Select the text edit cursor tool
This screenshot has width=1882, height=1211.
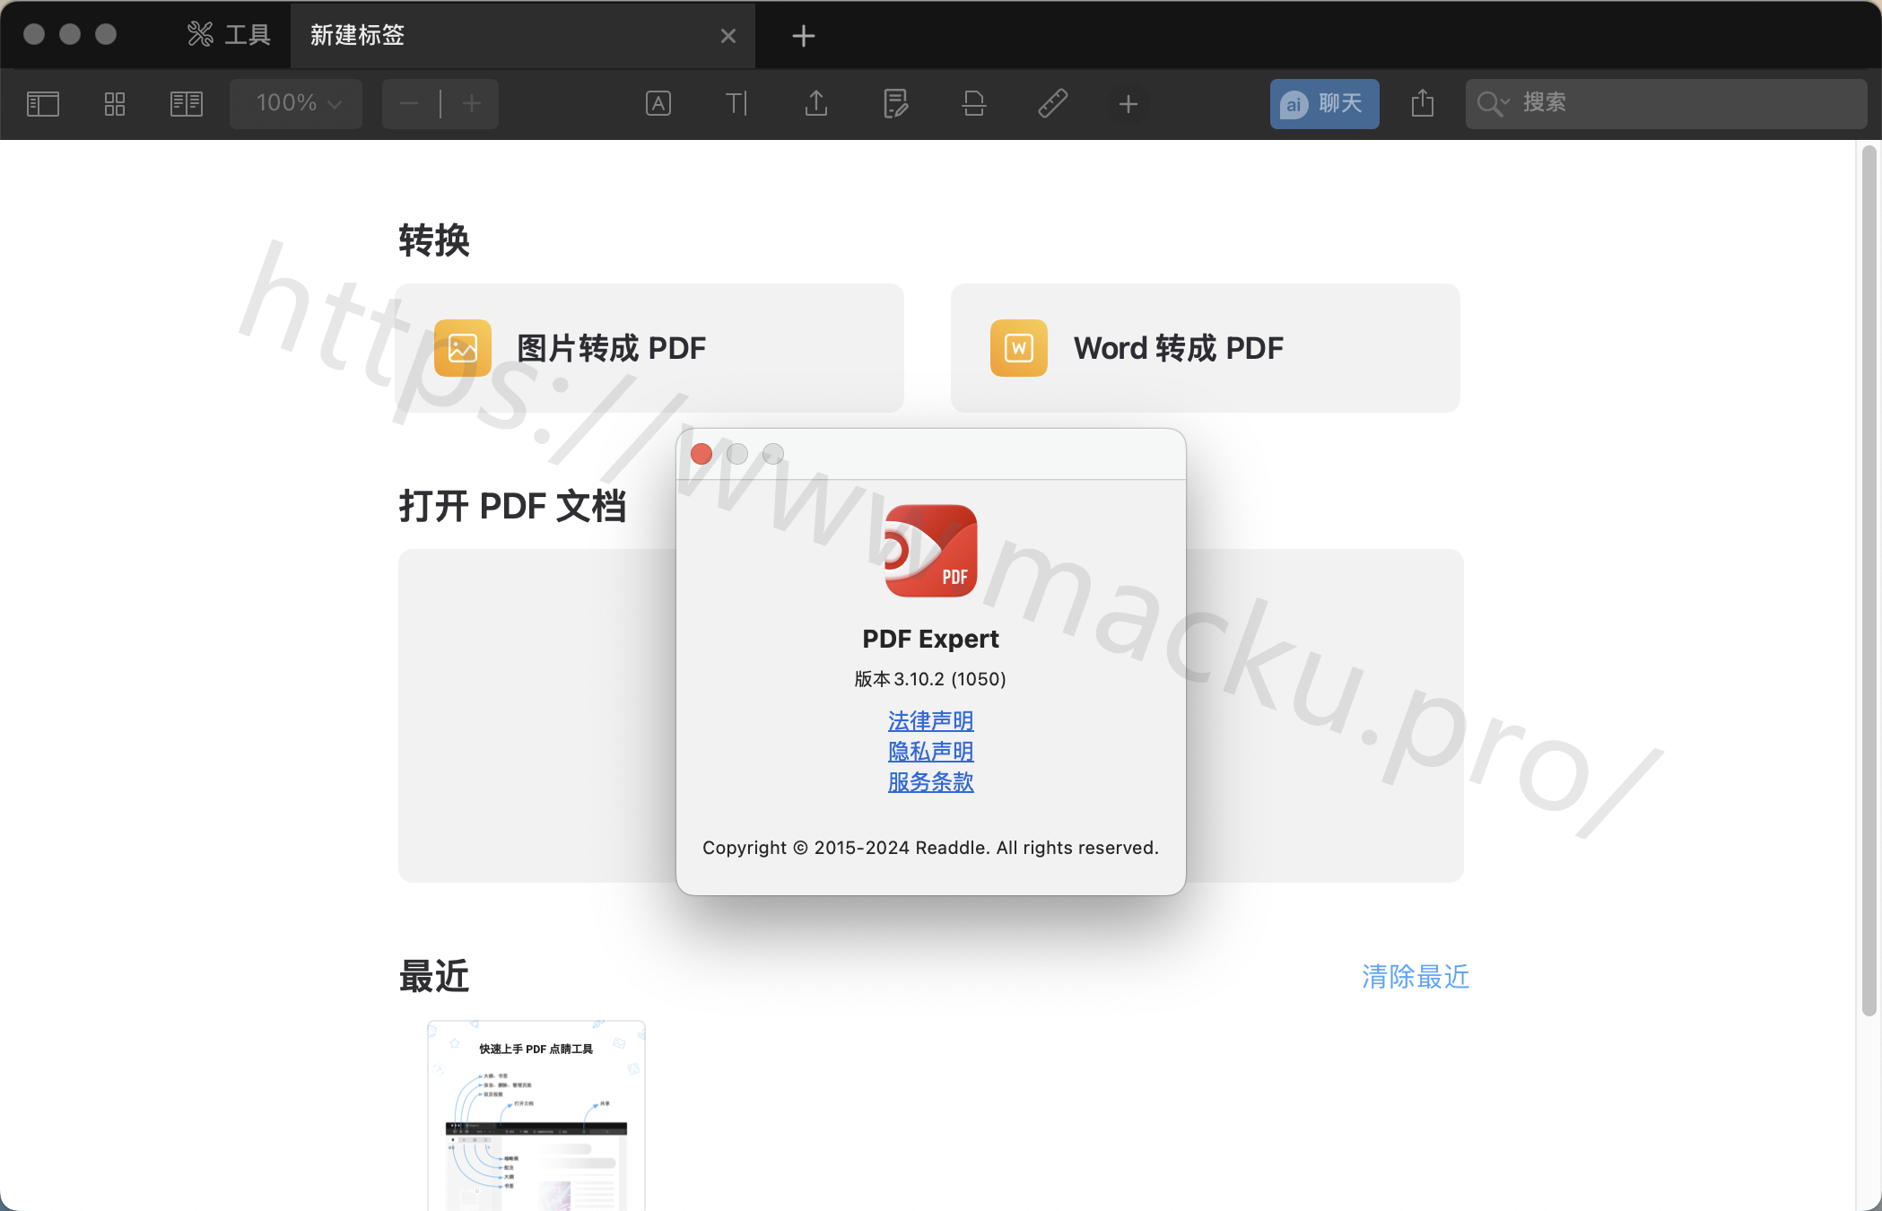736,104
